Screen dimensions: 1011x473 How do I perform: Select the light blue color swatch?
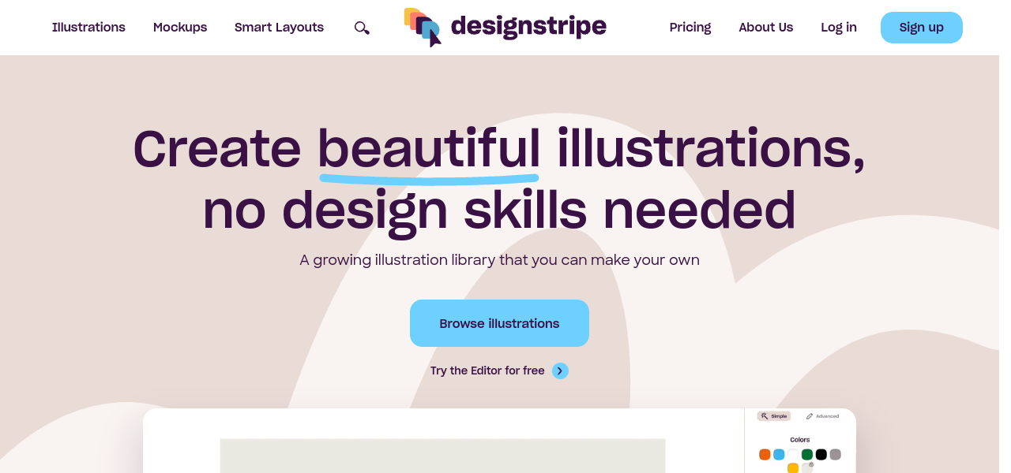point(779,454)
